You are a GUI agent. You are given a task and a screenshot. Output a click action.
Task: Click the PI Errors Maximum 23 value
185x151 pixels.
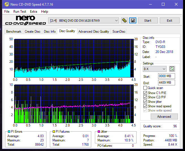[42, 140]
